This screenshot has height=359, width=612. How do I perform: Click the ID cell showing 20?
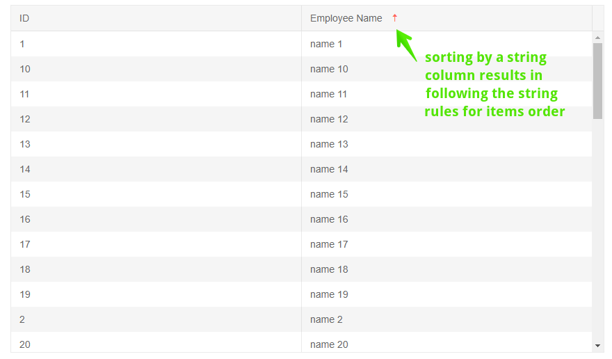25,344
